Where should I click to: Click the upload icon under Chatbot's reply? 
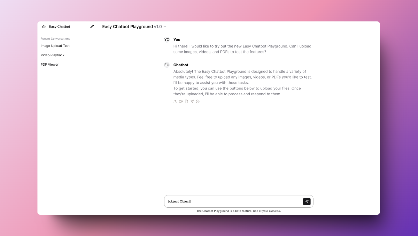pyautogui.click(x=175, y=102)
